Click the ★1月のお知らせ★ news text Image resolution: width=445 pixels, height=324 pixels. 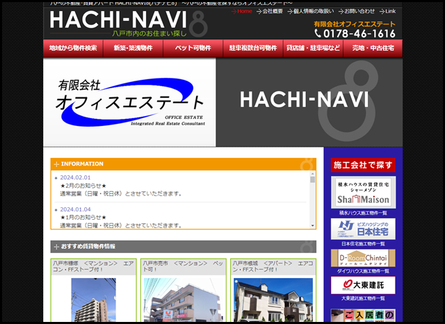(x=83, y=218)
